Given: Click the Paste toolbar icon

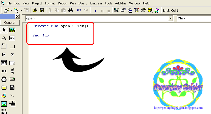Looking at the screenshot, I should pyautogui.click(x=63, y=10).
